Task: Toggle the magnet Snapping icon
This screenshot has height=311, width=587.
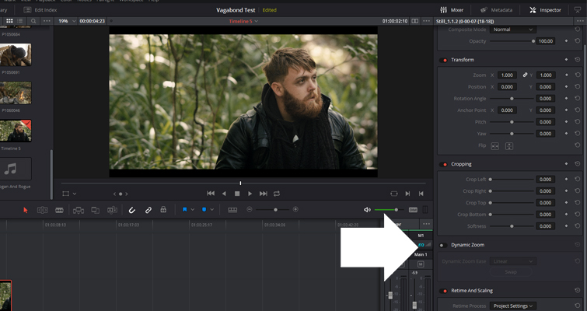Action: (x=131, y=210)
